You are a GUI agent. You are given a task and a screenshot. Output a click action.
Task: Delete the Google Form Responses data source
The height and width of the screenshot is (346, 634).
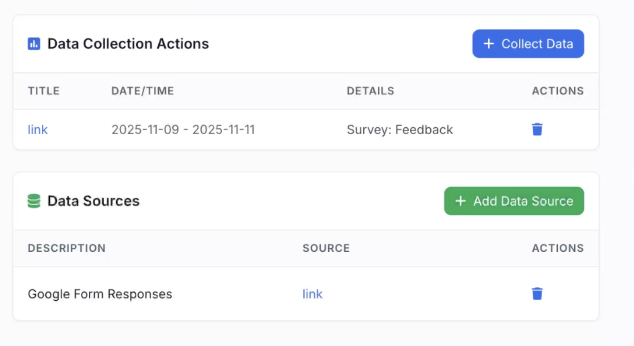click(x=537, y=294)
